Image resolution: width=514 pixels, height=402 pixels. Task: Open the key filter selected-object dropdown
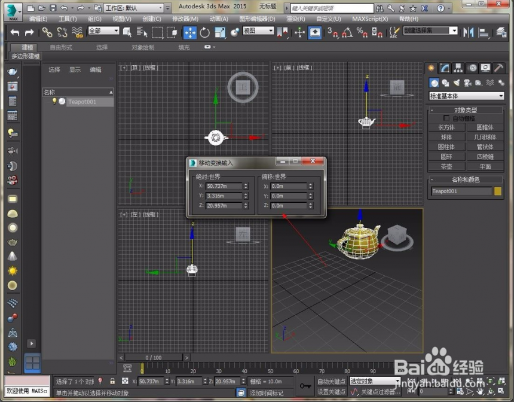tap(375, 381)
